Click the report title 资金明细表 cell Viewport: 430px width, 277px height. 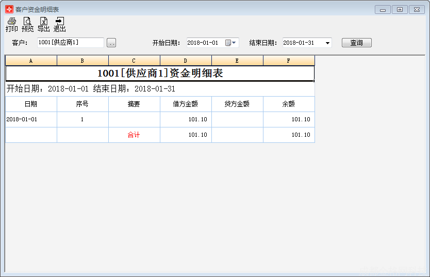pyautogui.click(x=160, y=73)
